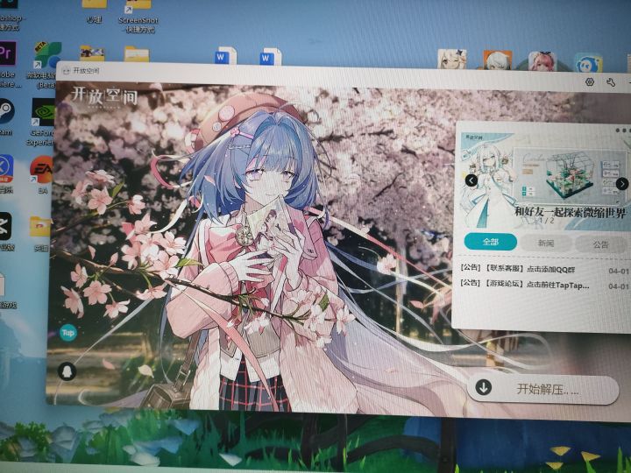This screenshot has height=473, width=631.
Task: Click the 开始解压 button
Action: coord(542,389)
